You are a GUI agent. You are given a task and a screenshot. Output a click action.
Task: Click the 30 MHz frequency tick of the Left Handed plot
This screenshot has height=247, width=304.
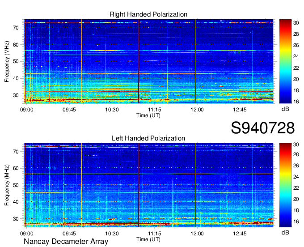(x=16, y=219)
